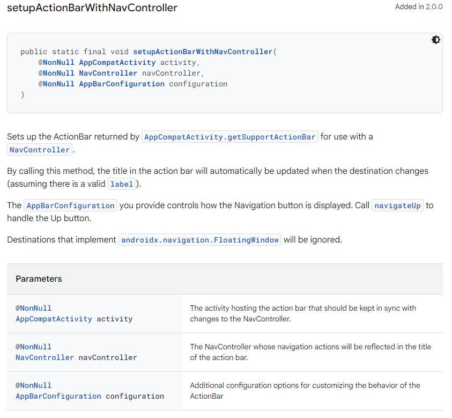Click 'will be ignored.' sentence text
The height and width of the screenshot is (418, 452).
(313, 239)
